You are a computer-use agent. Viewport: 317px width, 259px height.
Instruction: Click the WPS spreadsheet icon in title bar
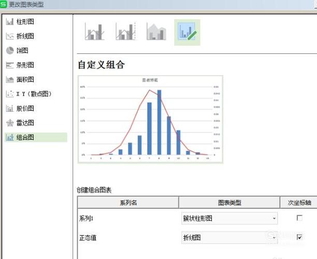pos(4,4)
